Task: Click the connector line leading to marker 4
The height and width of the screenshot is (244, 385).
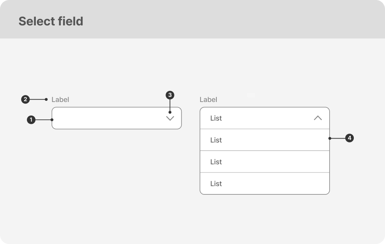Action: tap(338, 138)
